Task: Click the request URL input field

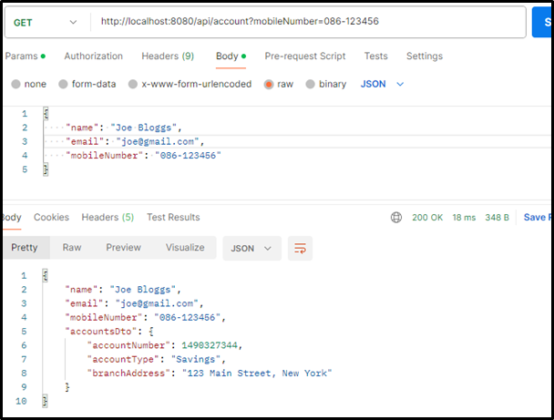Action: (x=308, y=22)
